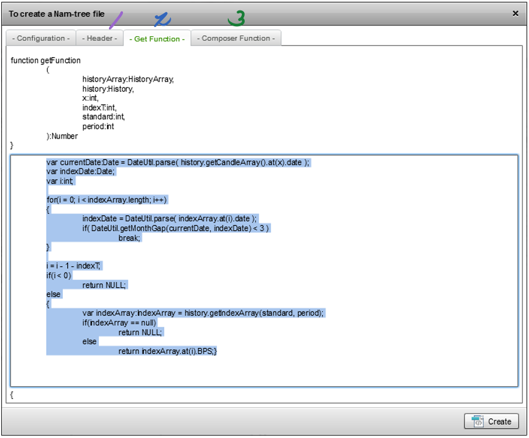Close the Nam-tree file dialog
This screenshot has width=529, height=438.
[x=515, y=13]
